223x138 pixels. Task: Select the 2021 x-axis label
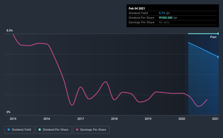tap(215, 119)
